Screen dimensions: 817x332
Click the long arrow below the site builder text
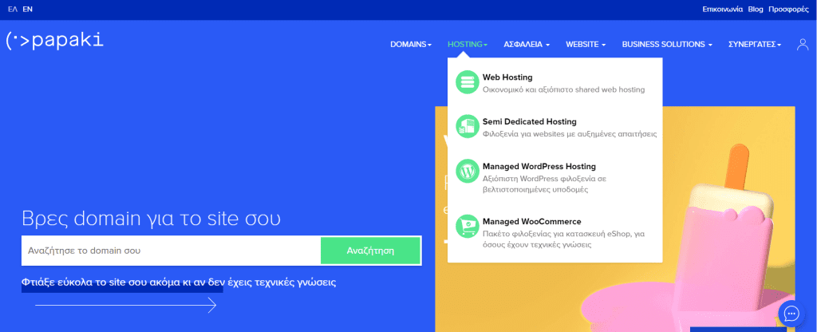(125, 305)
